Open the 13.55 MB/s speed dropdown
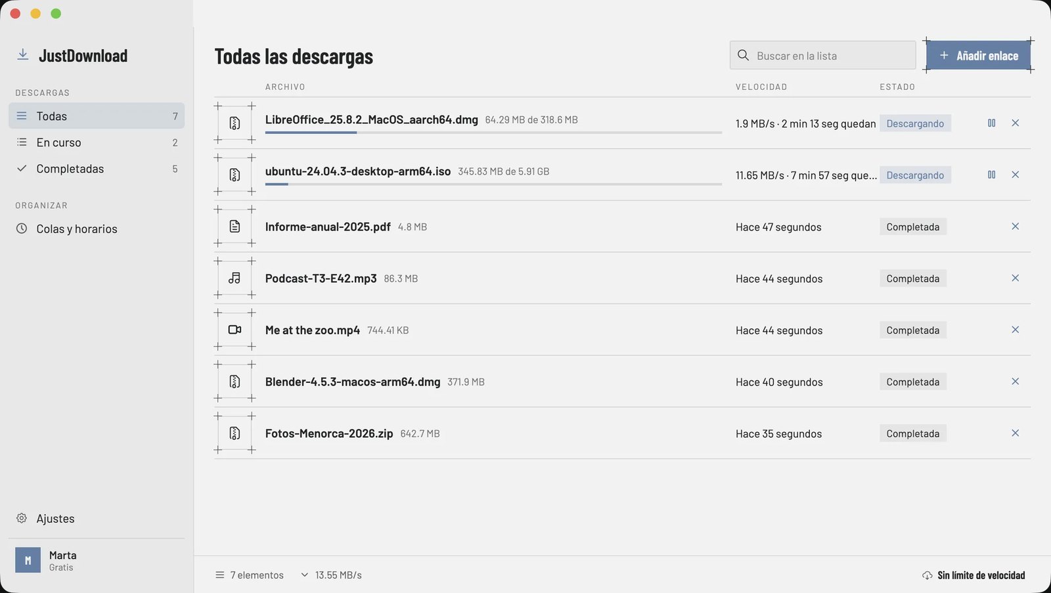The height and width of the screenshot is (593, 1051). 331,575
